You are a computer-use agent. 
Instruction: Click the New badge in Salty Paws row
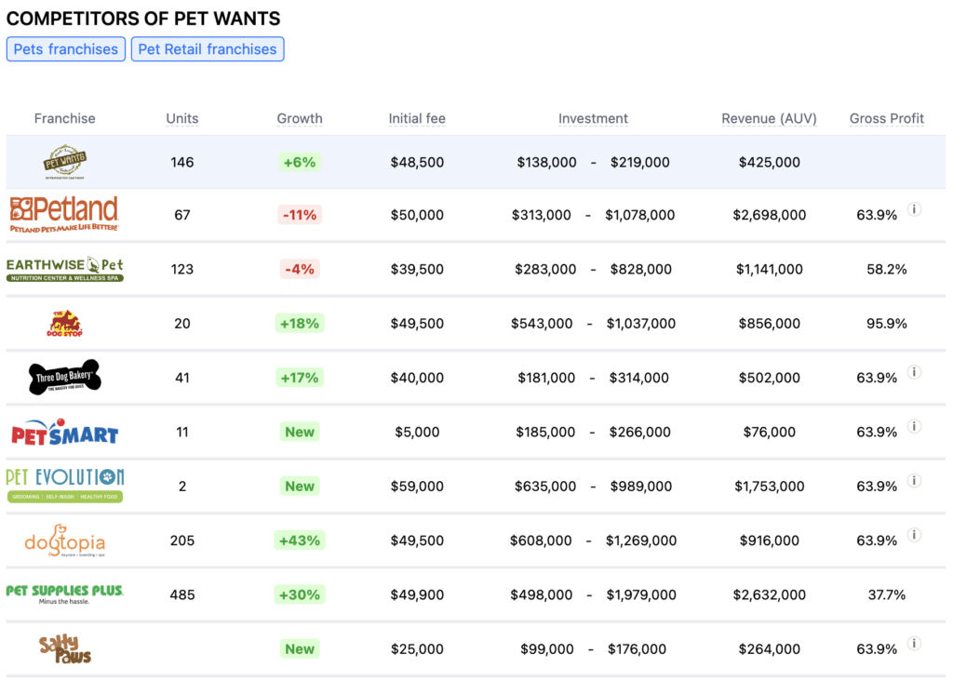click(300, 649)
